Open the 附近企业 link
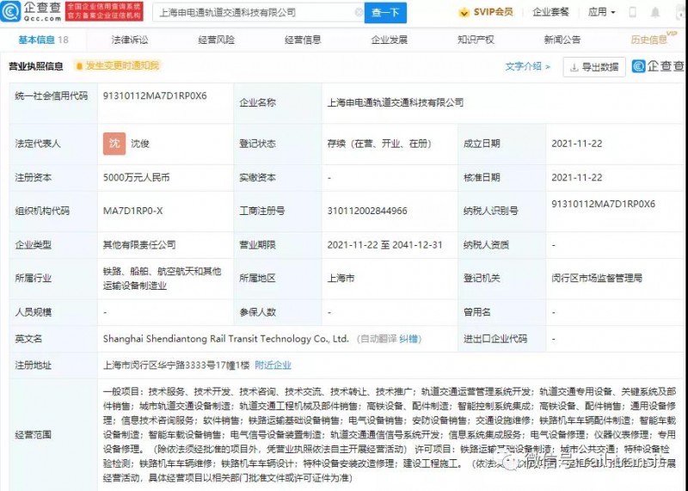The image size is (688, 491). (x=273, y=365)
